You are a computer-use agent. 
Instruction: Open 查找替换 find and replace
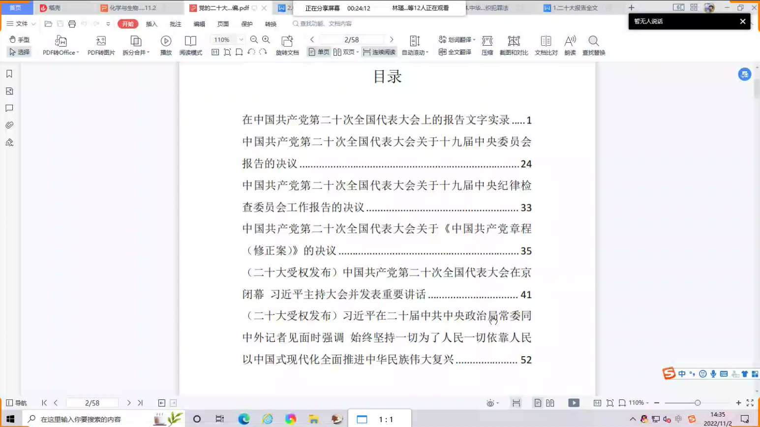tap(593, 41)
